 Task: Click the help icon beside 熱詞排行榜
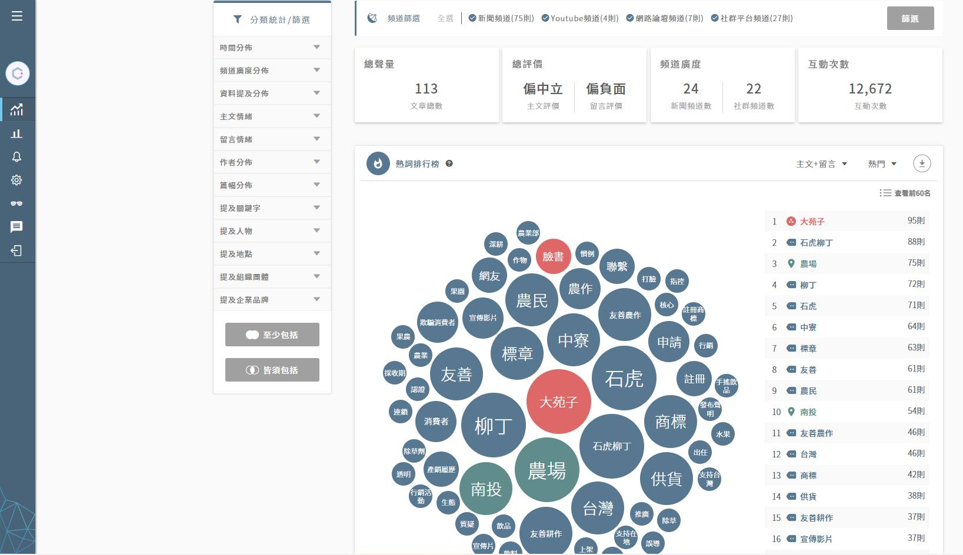449,163
